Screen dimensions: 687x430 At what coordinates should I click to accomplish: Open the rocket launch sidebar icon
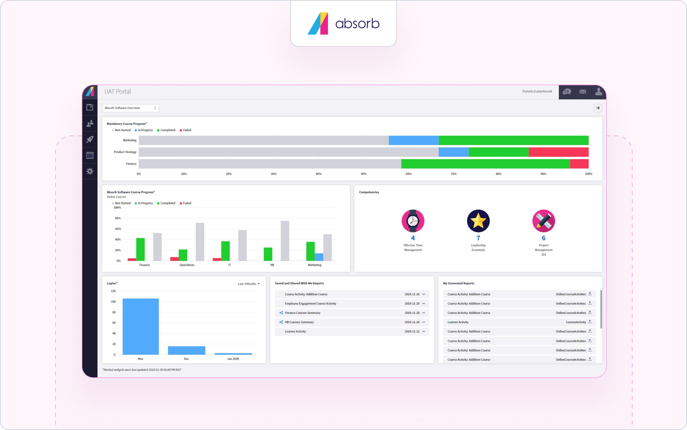click(90, 139)
